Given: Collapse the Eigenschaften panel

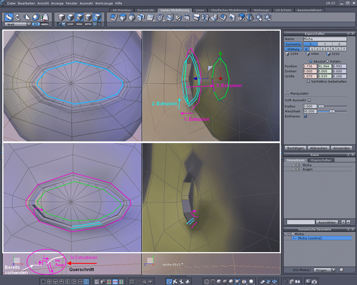Looking at the screenshot, I should click(348, 34).
